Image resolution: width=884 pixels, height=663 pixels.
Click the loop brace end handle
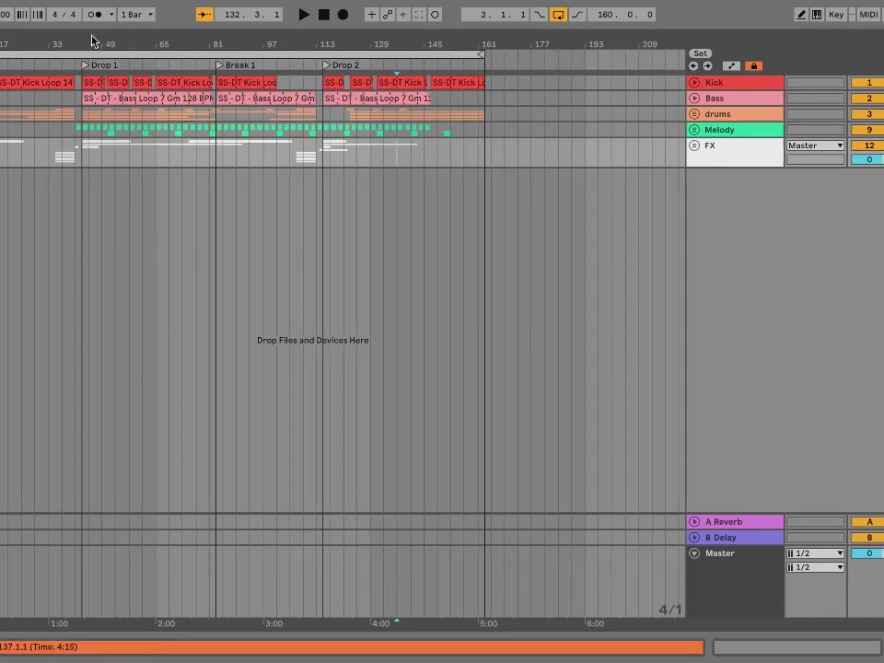(481, 54)
